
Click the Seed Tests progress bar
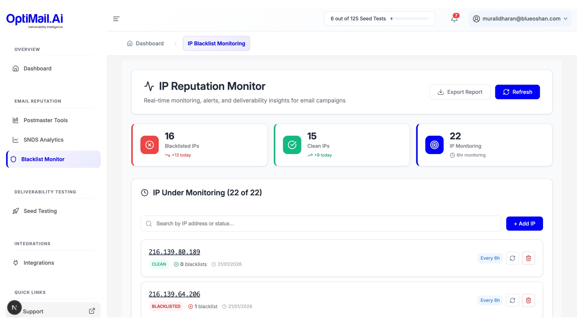(x=411, y=19)
